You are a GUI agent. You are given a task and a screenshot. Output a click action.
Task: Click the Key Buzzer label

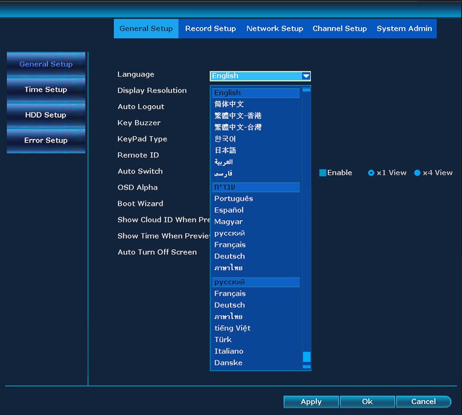139,123
